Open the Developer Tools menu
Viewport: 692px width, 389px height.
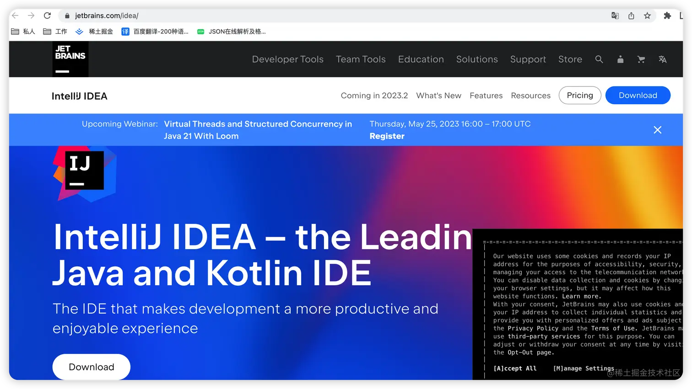point(288,59)
